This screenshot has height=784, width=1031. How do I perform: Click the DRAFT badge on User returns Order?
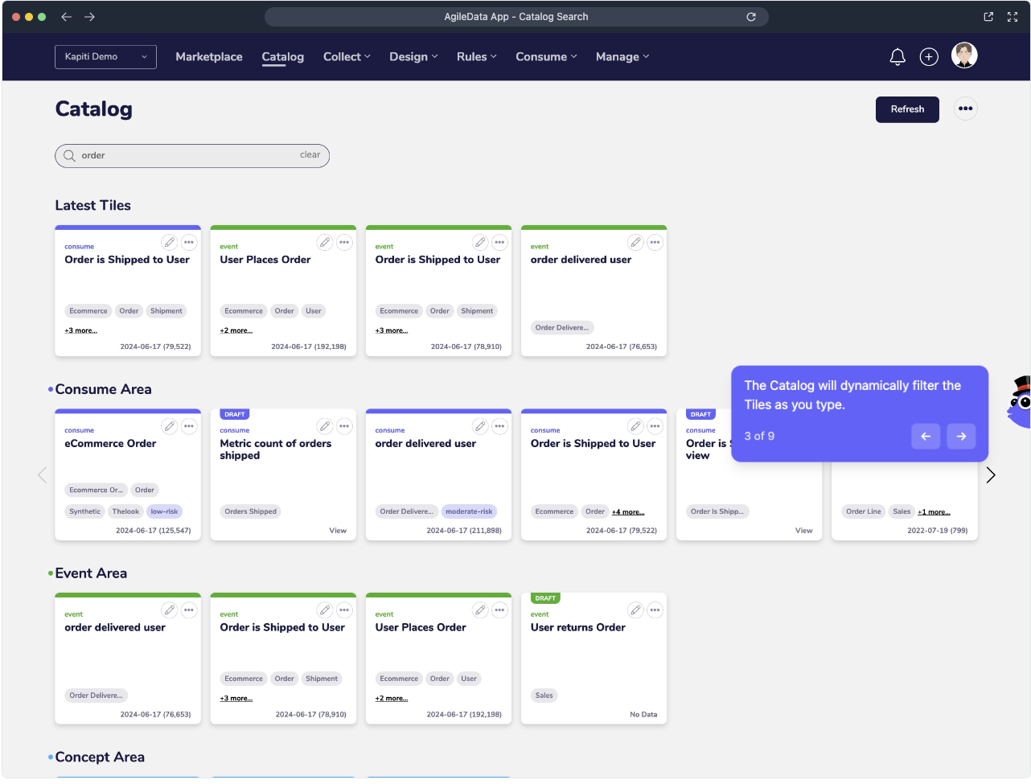click(545, 597)
